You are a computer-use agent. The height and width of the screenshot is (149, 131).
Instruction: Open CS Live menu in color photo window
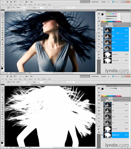116,2
